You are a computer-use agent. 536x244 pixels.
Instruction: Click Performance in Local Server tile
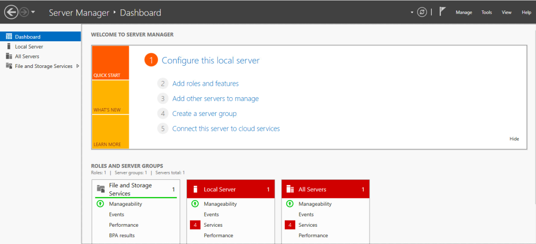[x=218, y=236]
